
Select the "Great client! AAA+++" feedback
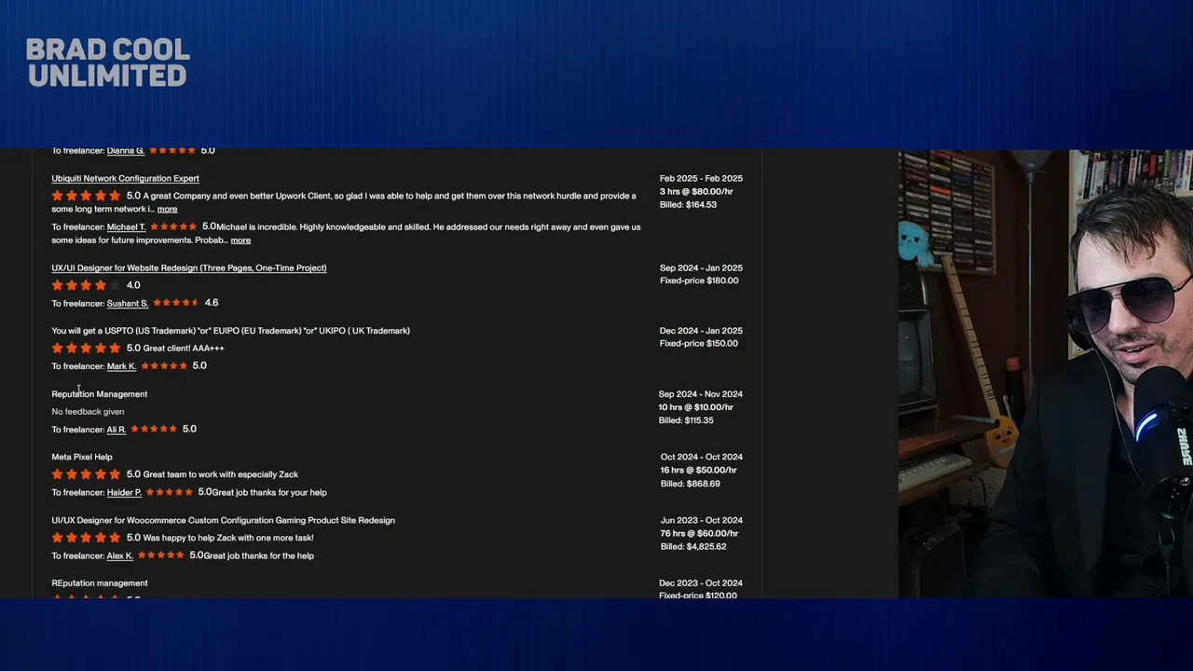184,349
